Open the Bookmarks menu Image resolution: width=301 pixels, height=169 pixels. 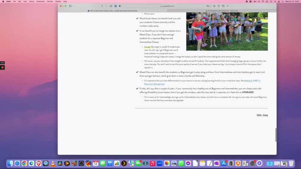[x=41, y=1]
